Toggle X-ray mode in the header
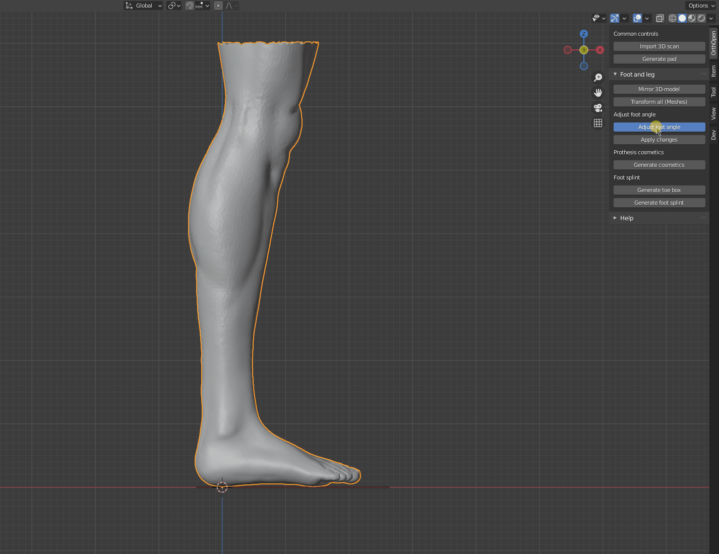The image size is (719, 554). point(660,18)
